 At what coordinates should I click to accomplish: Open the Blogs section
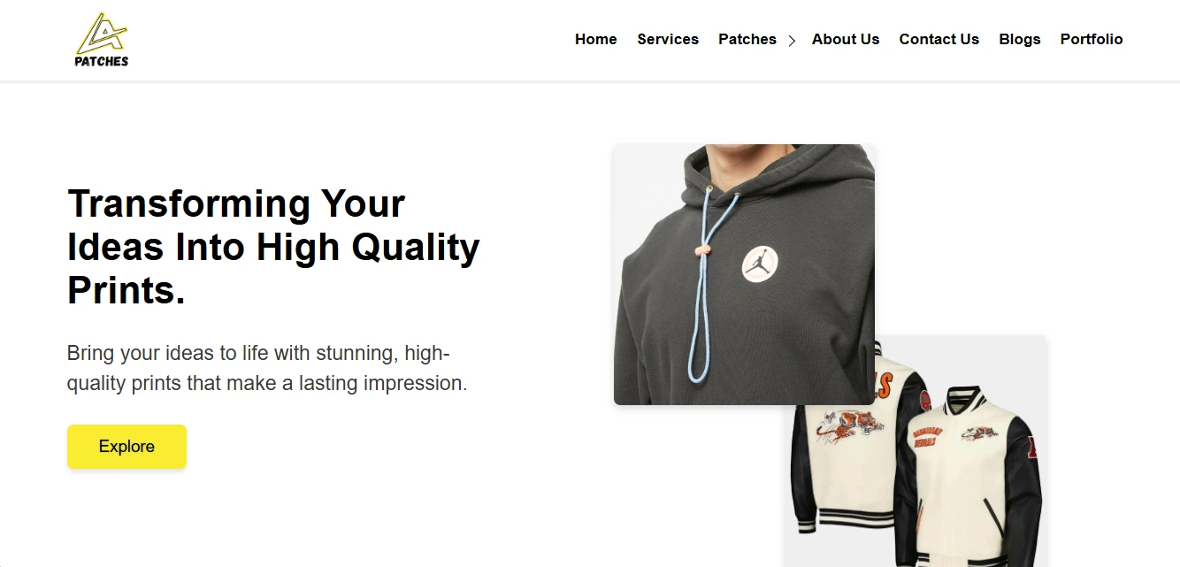[1020, 39]
